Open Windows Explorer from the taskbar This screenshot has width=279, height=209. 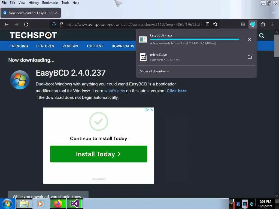24,204
